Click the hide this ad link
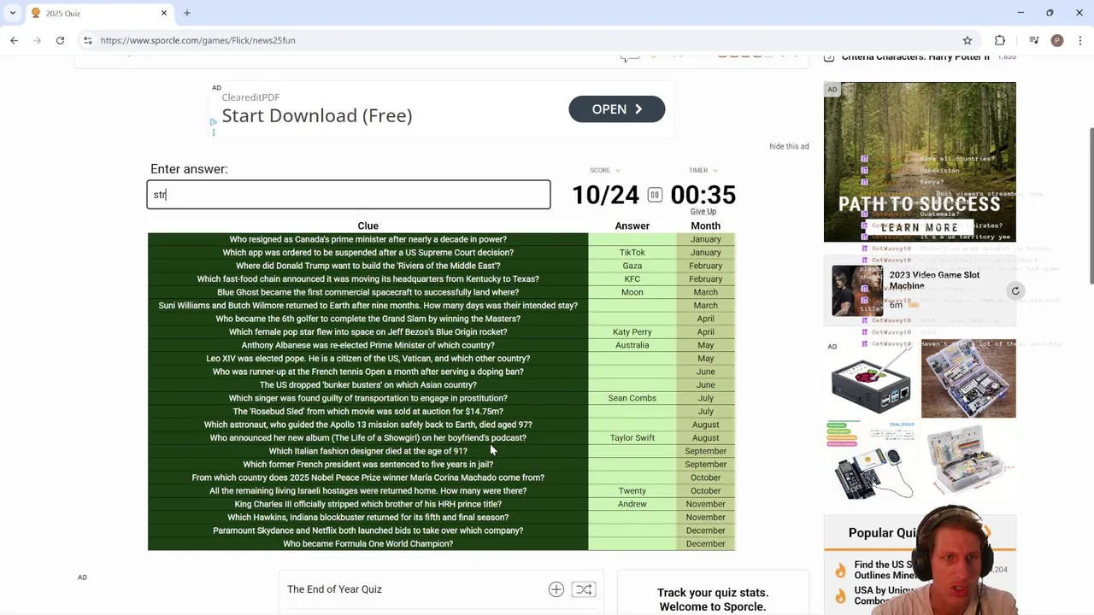 [x=789, y=146]
